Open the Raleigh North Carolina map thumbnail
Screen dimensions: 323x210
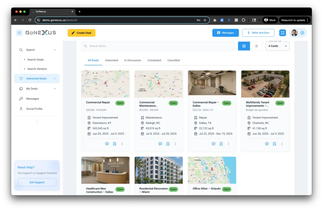coord(159,84)
